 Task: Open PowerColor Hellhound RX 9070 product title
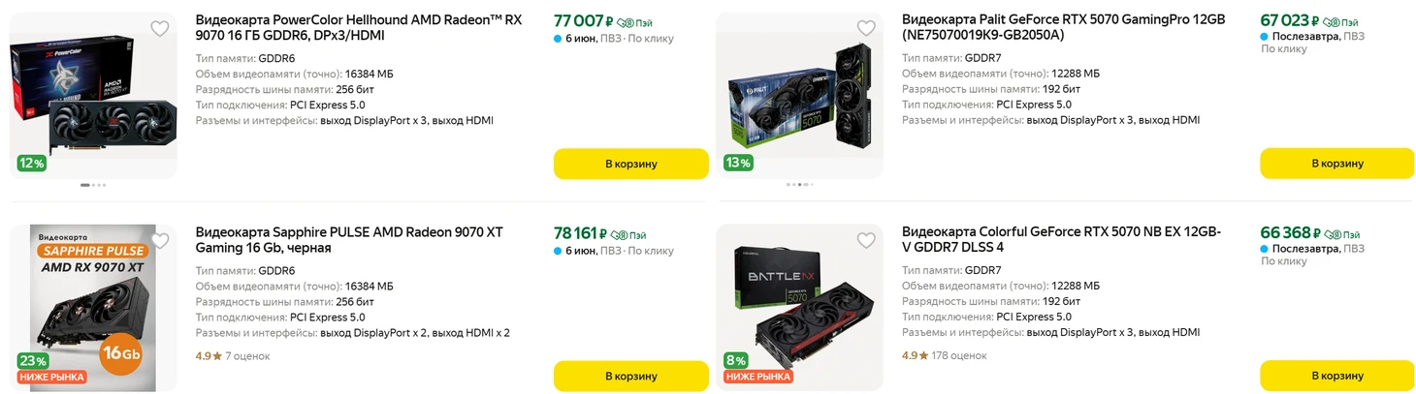(x=358, y=27)
